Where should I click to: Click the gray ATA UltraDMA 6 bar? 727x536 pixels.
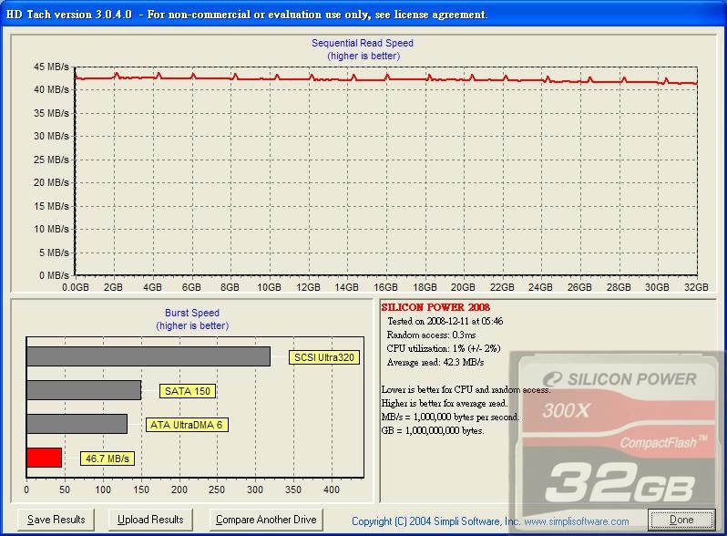coord(77,424)
